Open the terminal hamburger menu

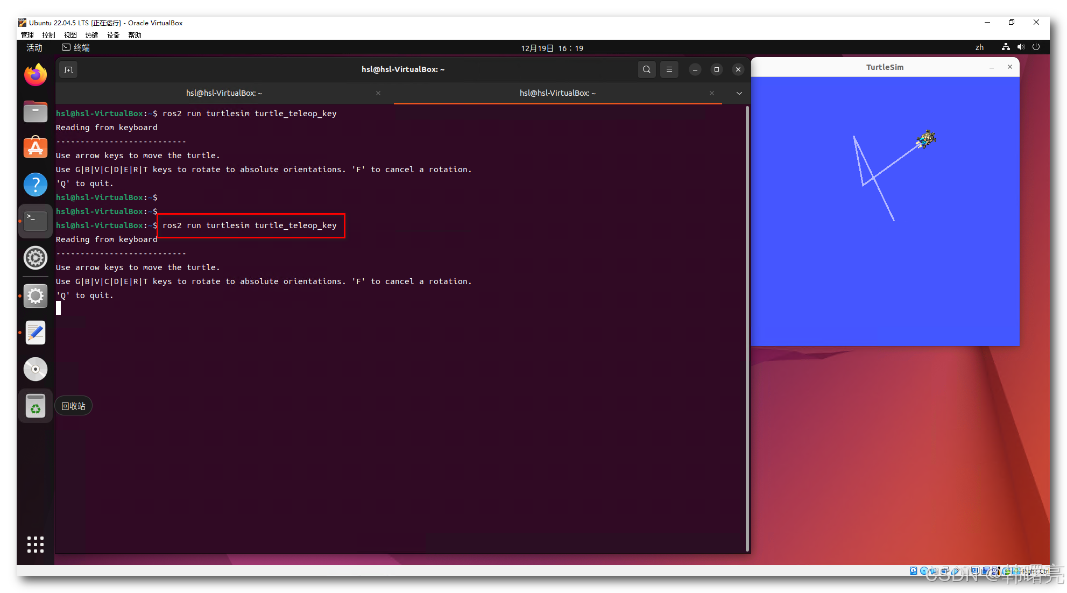coord(669,69)
